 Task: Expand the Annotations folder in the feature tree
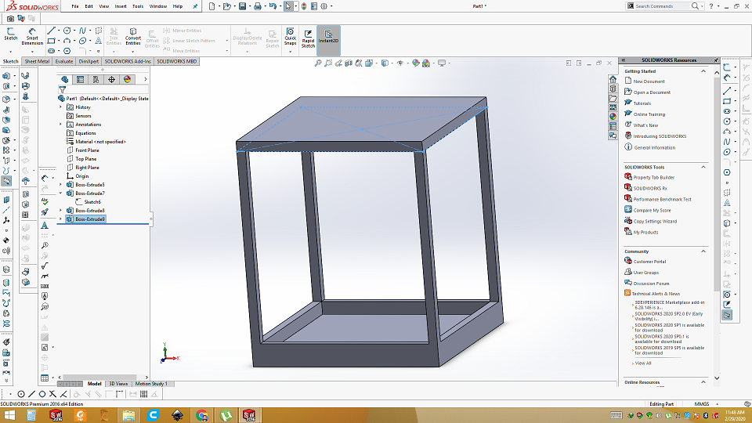click(x=60, y=125)
